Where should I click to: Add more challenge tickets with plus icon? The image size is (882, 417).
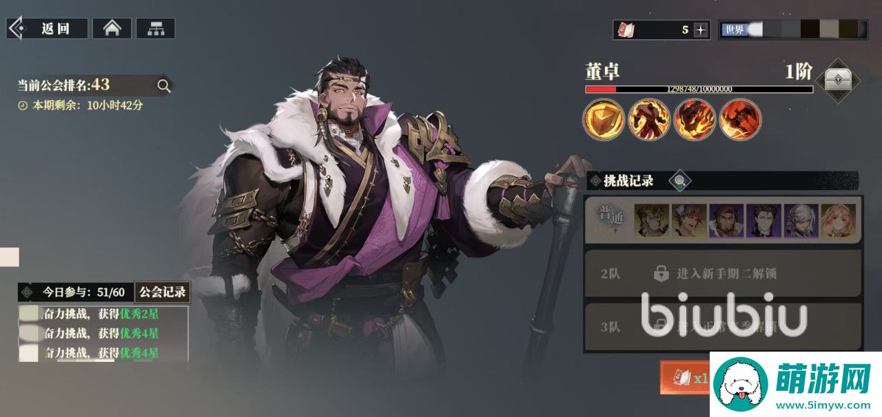coord(701,30)
